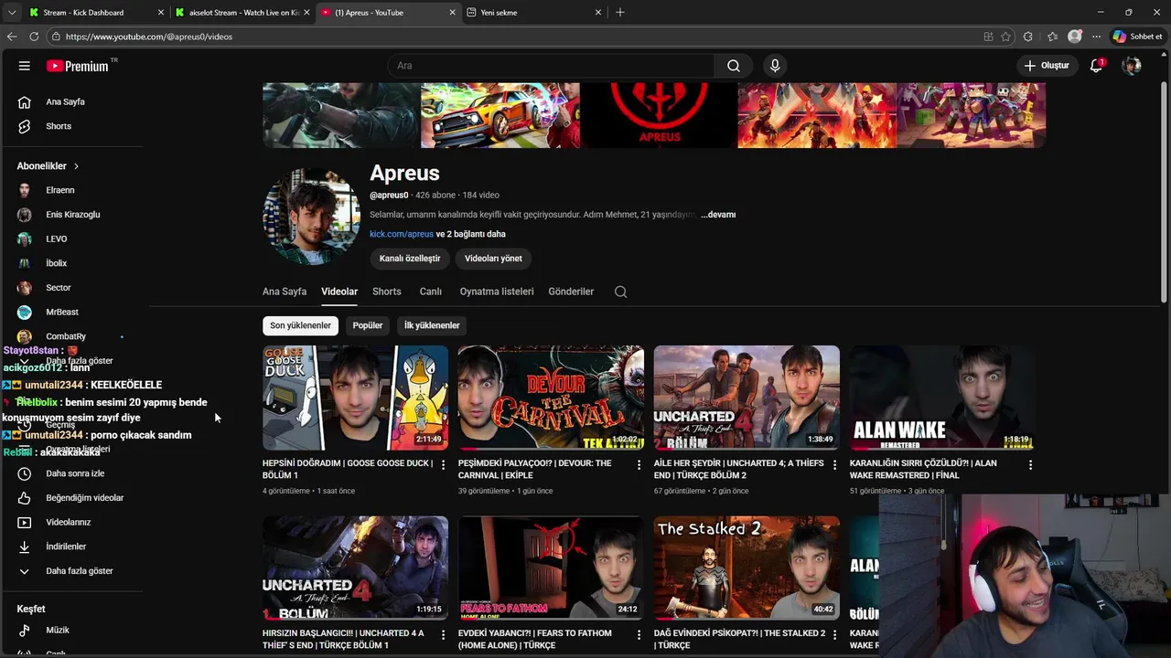Image resolution: width=1171 pixels, height=658 pixels.
Task: Expand Daha fazla göster below İndirilenler
Action: coord(79,571)
